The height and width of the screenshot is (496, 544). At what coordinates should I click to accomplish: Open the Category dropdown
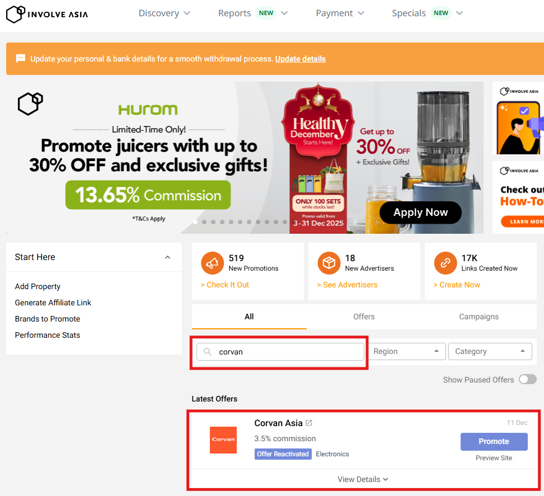(490, 351)
